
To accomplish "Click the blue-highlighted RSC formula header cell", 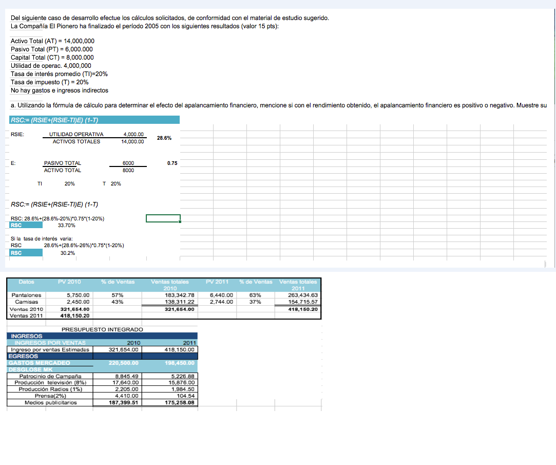I will click(94, 120).
